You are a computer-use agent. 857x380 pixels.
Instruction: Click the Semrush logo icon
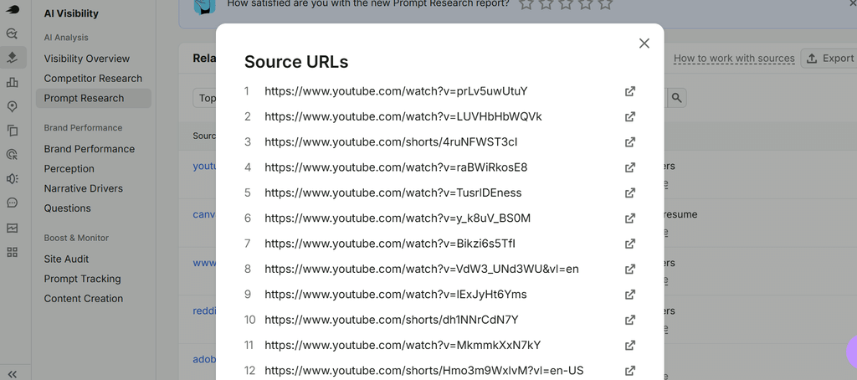(x=12, y=8)
